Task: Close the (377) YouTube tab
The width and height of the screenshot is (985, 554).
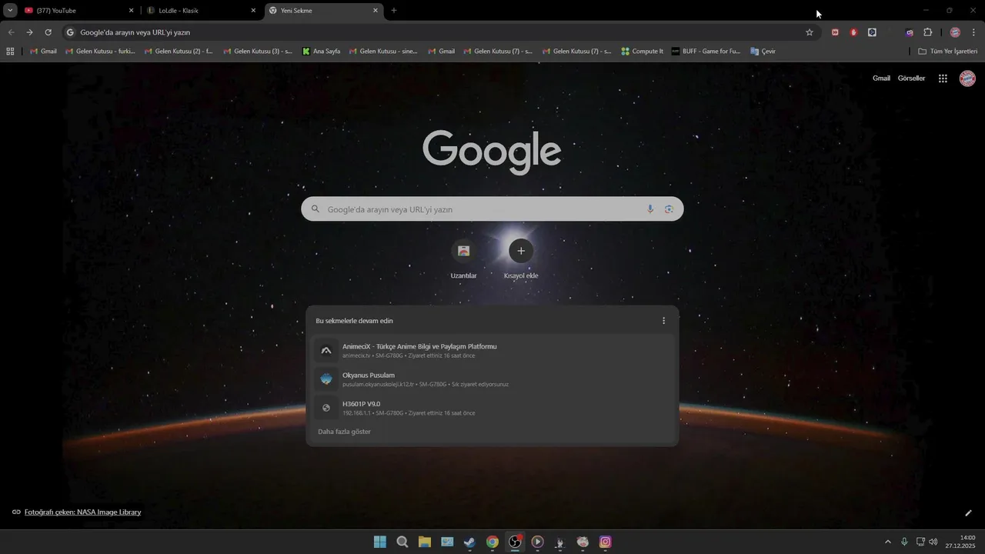Action: click(x=131, y=11)
